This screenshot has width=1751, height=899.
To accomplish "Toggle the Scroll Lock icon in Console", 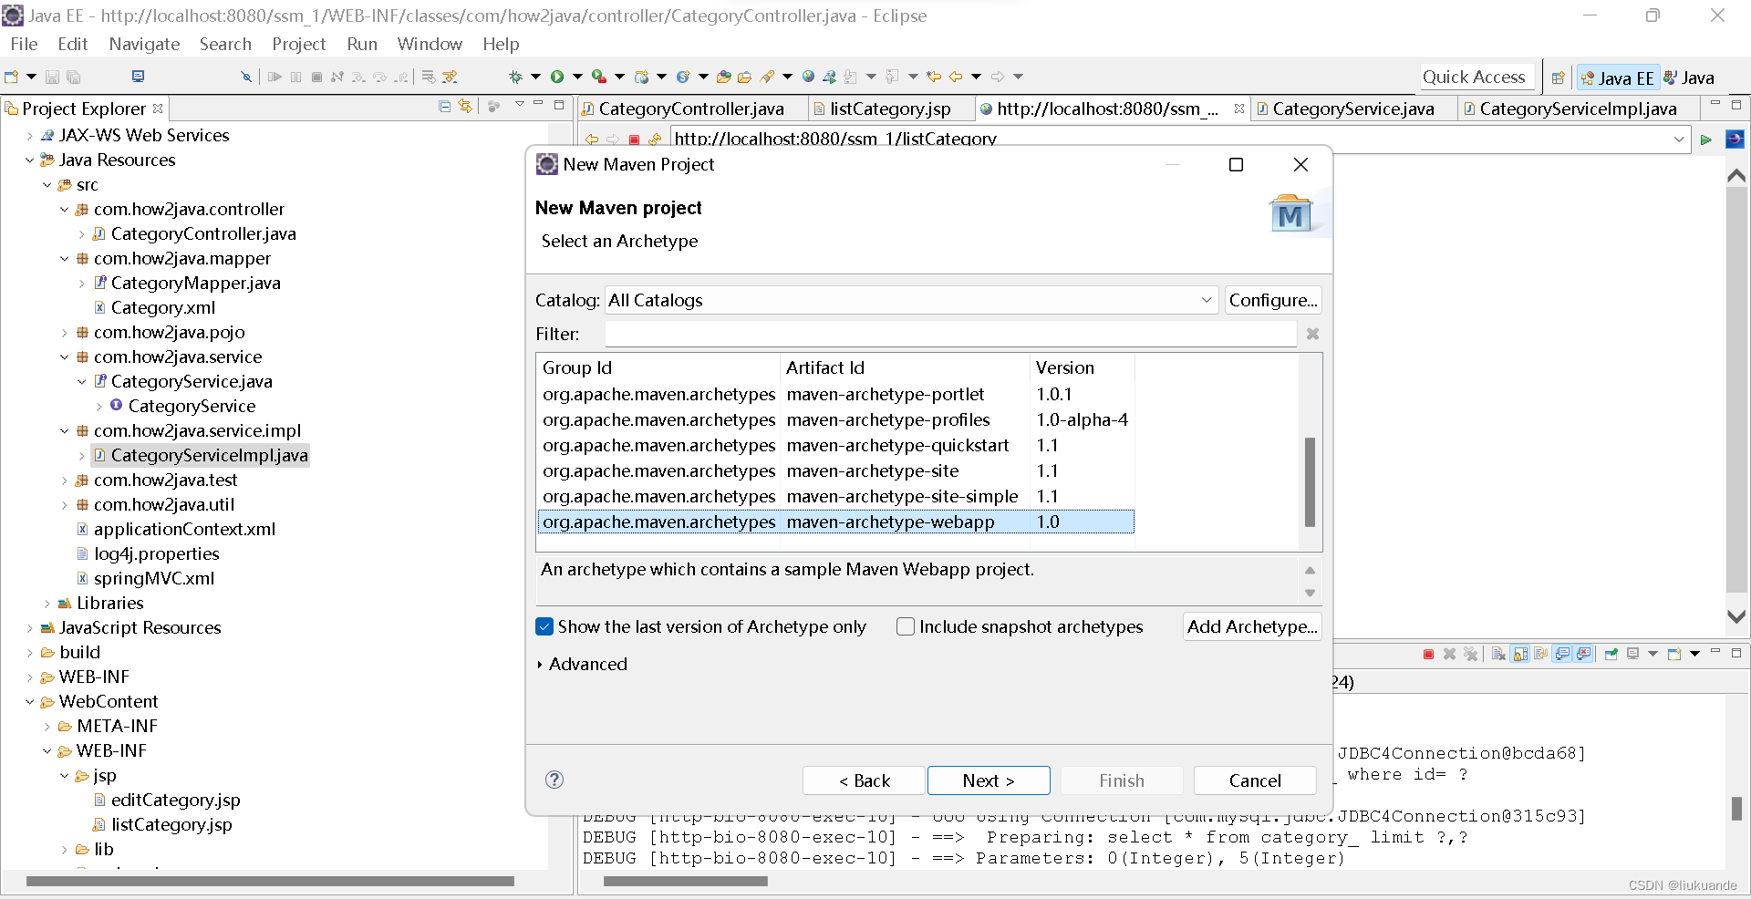I will pyautogui.click(x=1520, y=654).
